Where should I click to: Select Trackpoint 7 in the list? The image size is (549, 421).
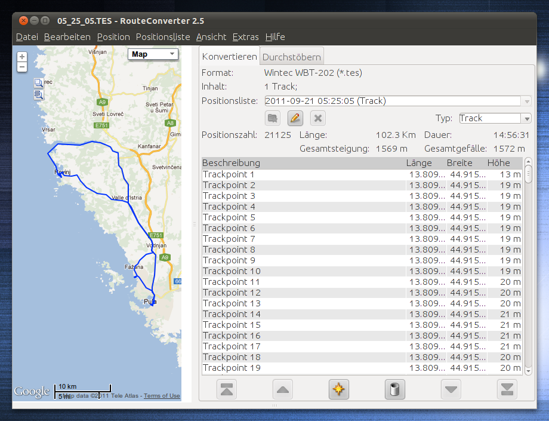click(229, 239)
